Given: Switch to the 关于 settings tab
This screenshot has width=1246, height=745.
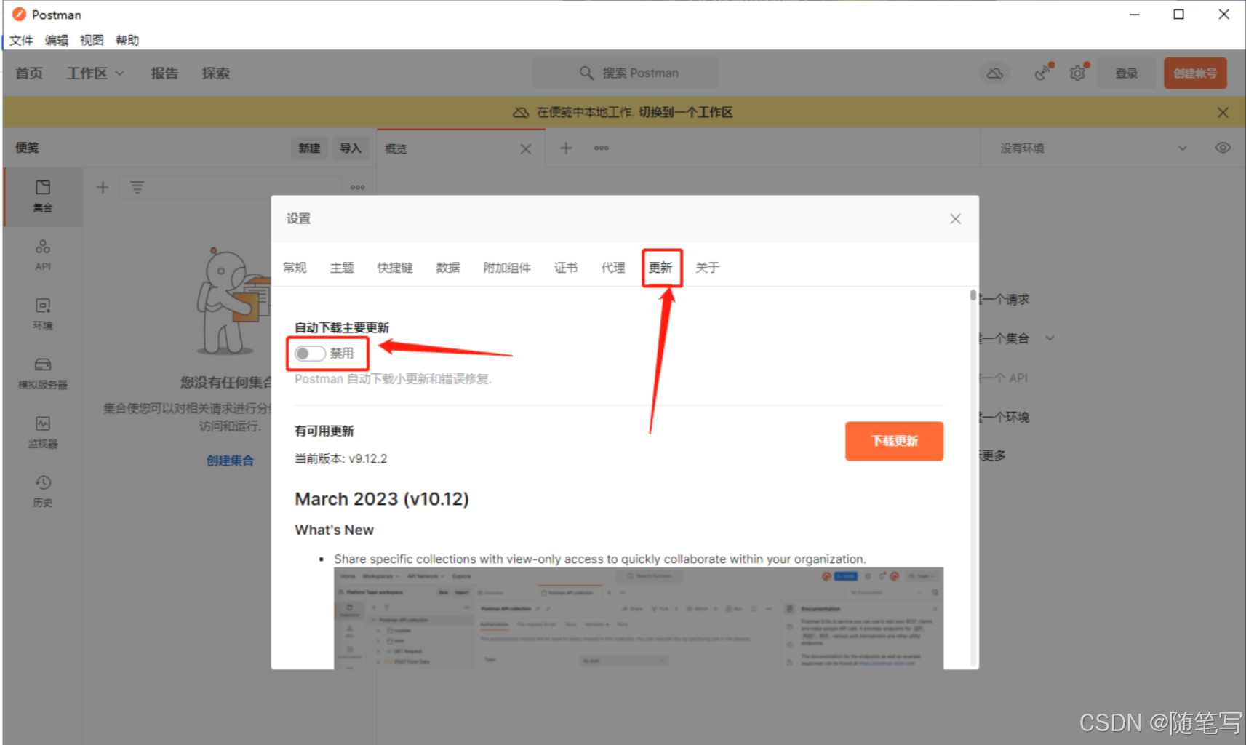Looking at the screenshot, I should coord(707,268).
